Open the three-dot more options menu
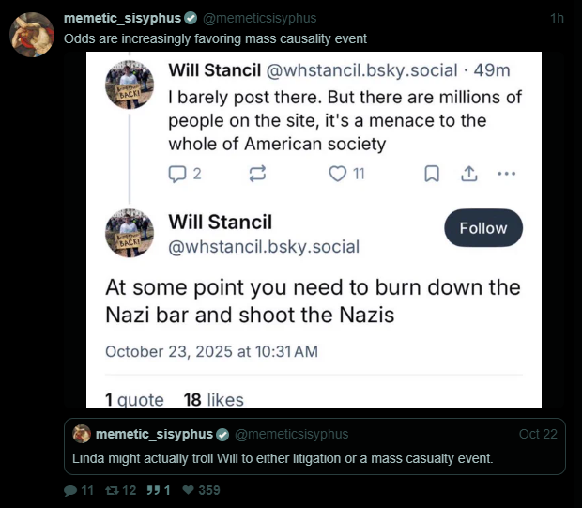 click(x=507, y=173)
